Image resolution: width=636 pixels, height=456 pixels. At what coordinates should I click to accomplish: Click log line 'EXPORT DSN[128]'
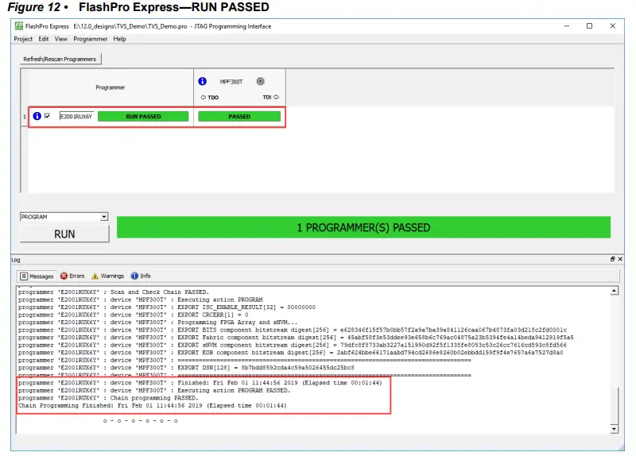(186, 368)
